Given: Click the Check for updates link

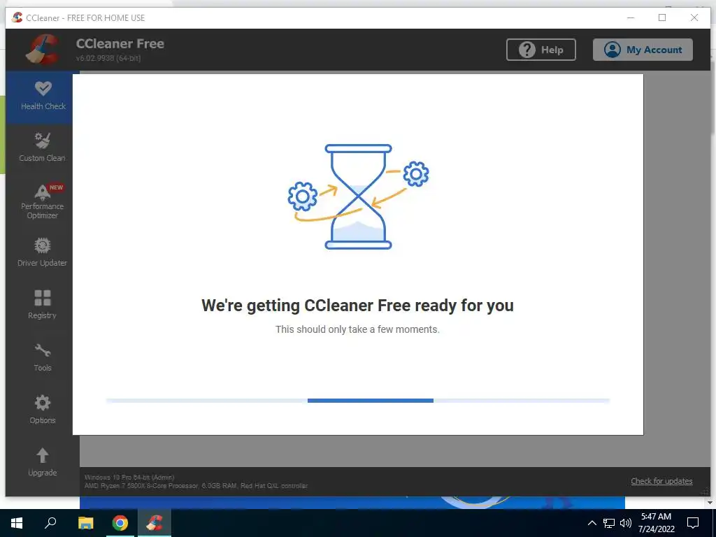Looking at the screenshot, I should click(x=661, y=481).
